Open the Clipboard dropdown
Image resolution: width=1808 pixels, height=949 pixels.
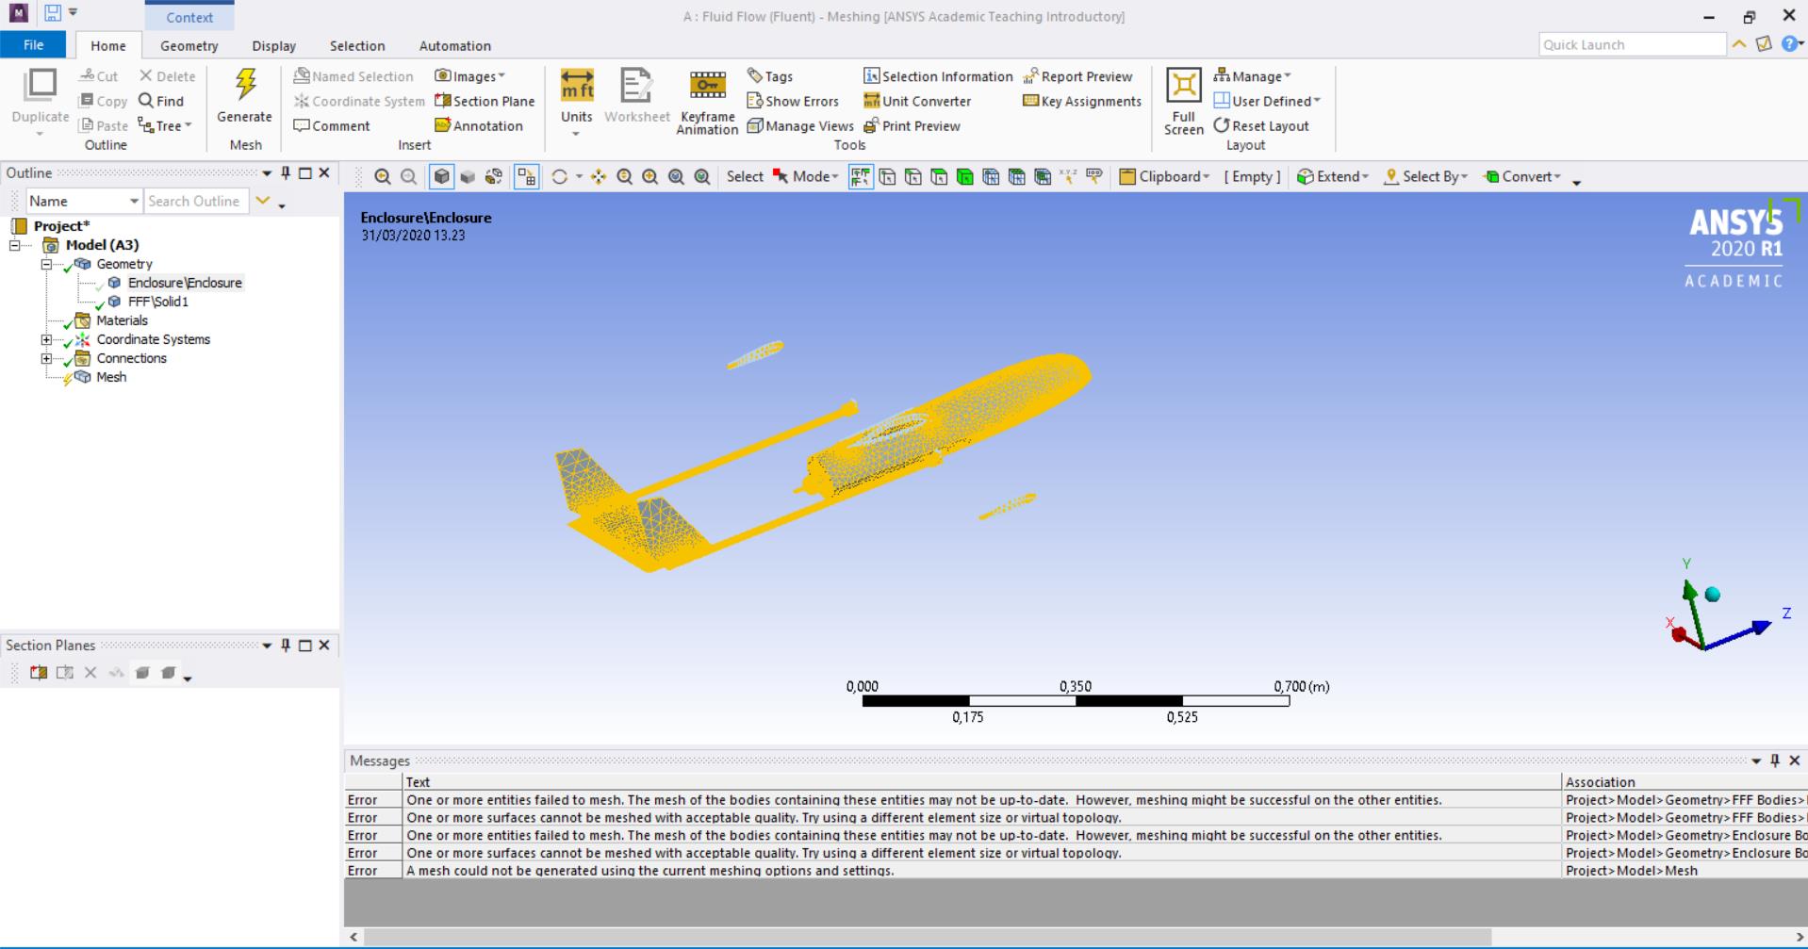click(1164, 176)
